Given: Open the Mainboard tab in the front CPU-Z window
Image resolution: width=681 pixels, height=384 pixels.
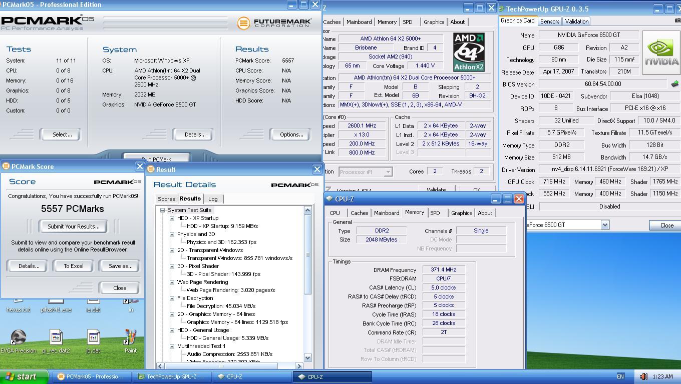Looking at the screenshot, I should click(x=387, y=213).
